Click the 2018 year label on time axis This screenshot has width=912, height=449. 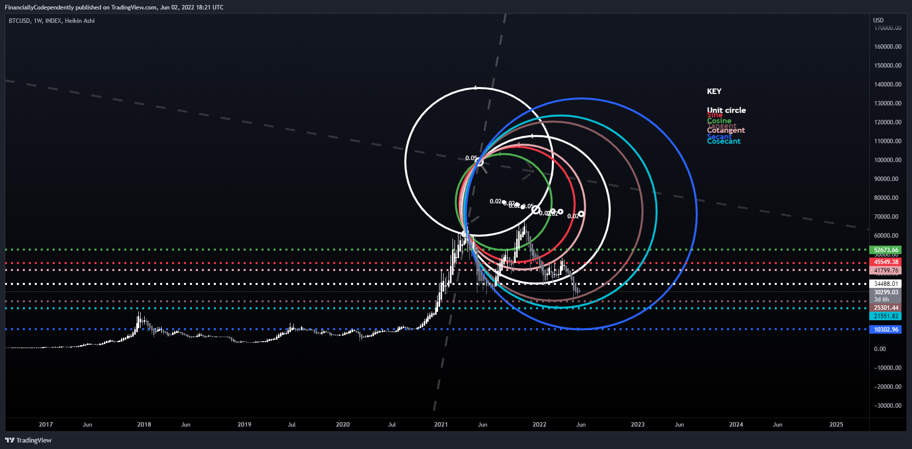click(x=144, y=425)
